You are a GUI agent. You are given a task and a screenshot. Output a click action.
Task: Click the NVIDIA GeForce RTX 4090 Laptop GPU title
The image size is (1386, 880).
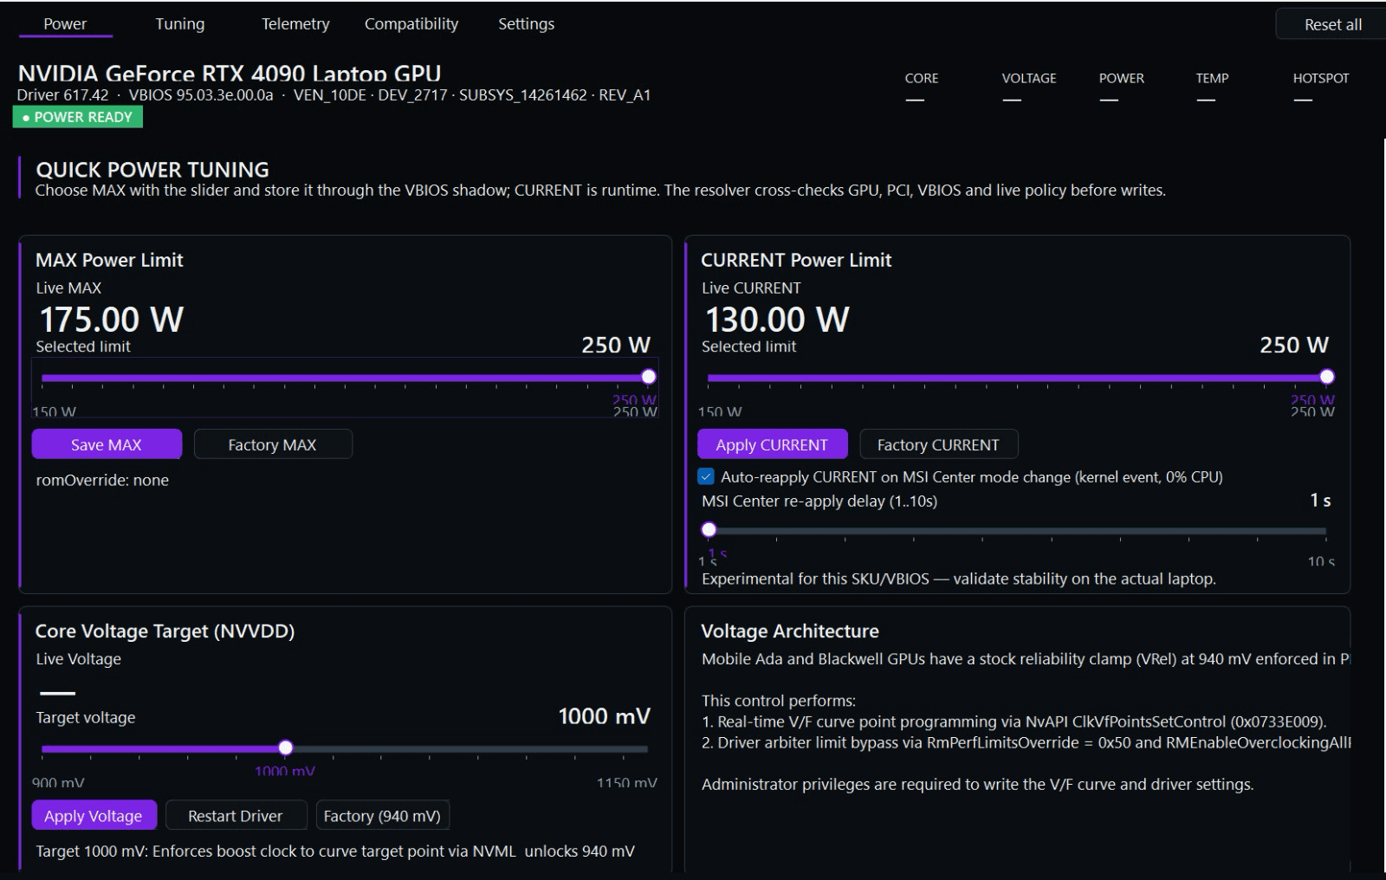[x=230, y=74]
